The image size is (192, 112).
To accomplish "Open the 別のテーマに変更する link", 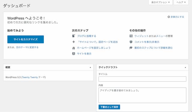I will [x=27, y=47].
